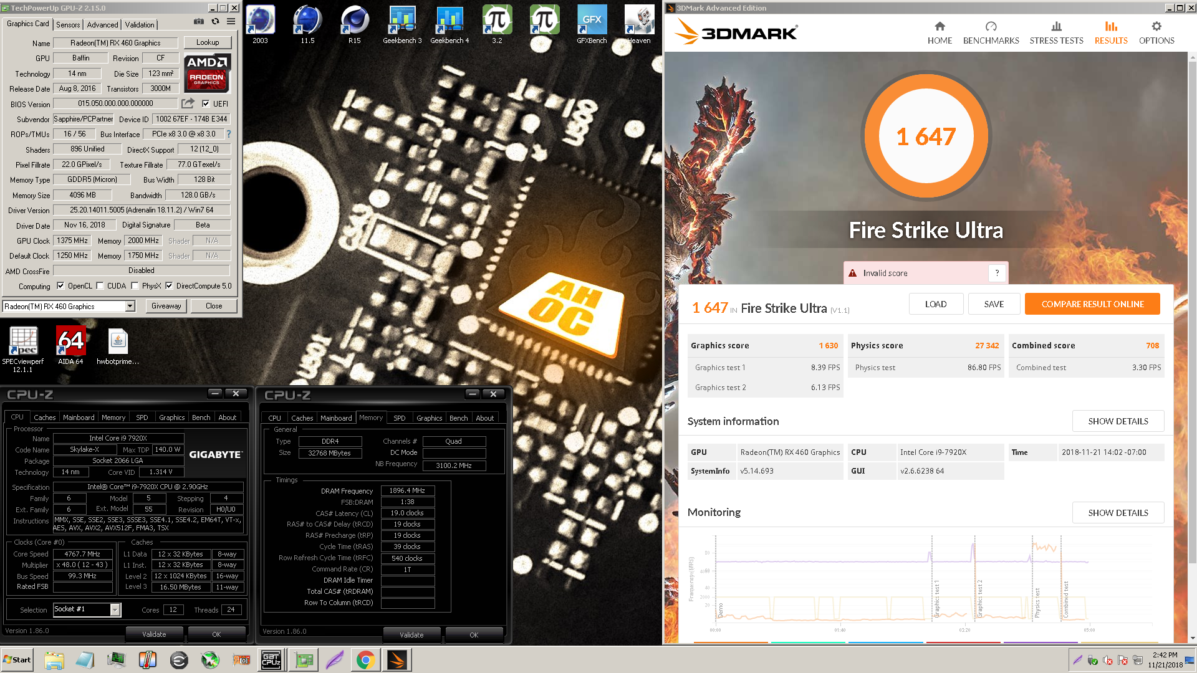The height and width of the screenshot is (673, 1197).
Task: Click the Giveaway button in GPU-Z
Action: pyautogui.click(x=166, y=306)
